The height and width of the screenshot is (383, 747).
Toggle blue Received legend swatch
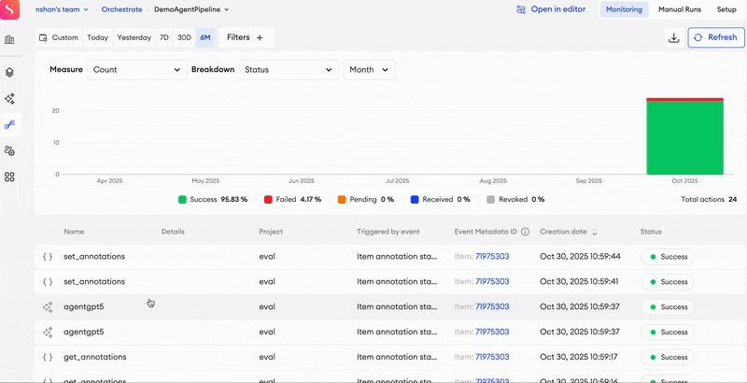[x=415, y=200]
